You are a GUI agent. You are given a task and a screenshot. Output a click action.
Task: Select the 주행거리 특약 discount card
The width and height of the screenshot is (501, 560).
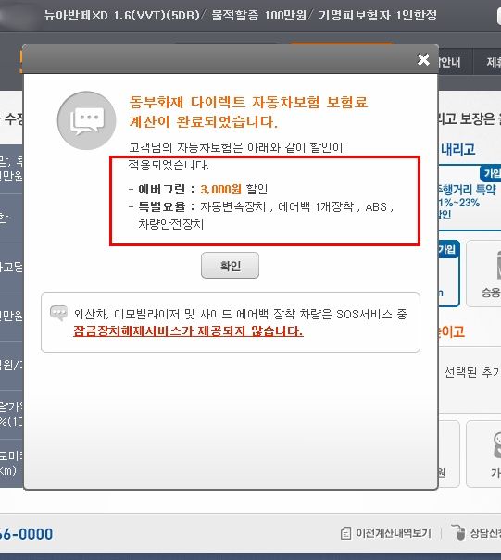coord(470,199)
